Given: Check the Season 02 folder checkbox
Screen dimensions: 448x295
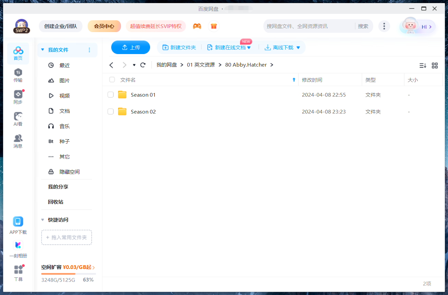Looking at the screenshot, I should tap(111, 112).
